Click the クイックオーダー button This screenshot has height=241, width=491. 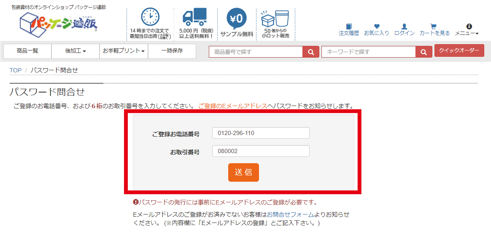[459, 50]
